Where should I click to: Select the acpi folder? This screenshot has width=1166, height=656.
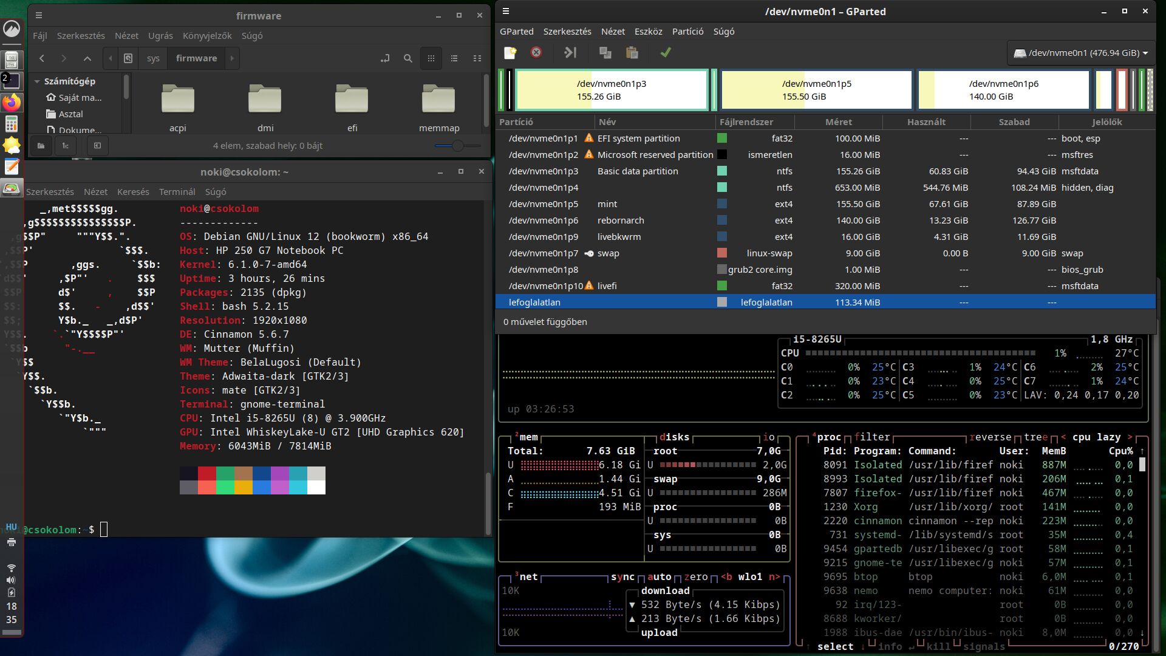click(178, 108)
